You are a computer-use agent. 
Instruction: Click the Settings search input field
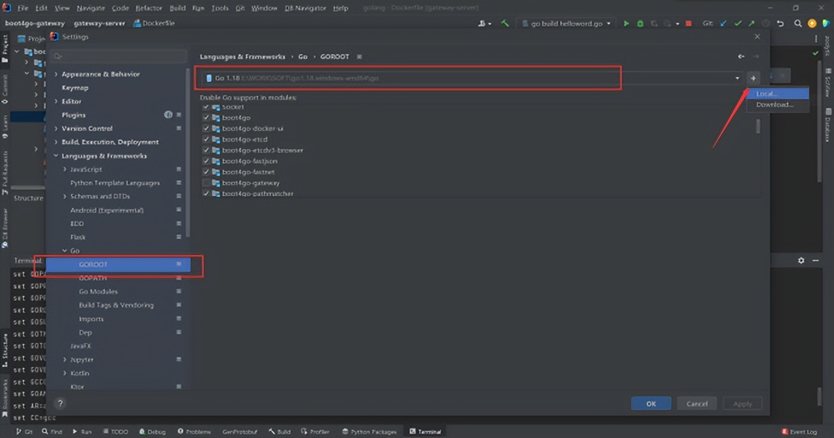pyautogui.click(x=119, y=57)
